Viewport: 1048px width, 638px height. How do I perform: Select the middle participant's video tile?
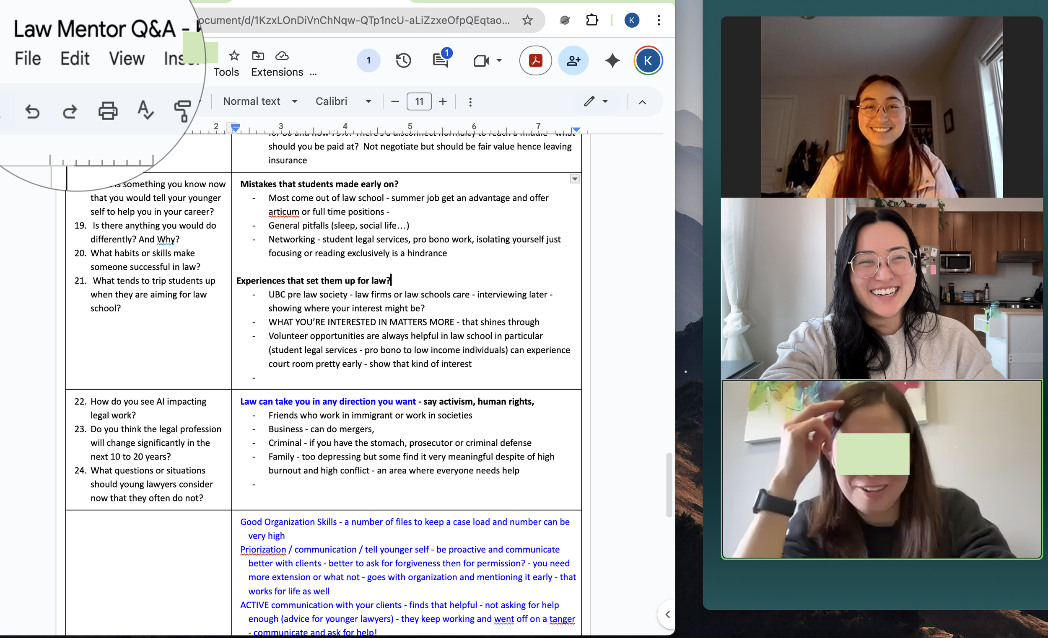pos(881,288)
